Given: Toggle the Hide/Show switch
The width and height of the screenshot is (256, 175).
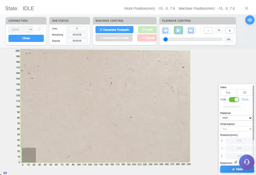Looking at the screenshot, I should pos(234,99).
